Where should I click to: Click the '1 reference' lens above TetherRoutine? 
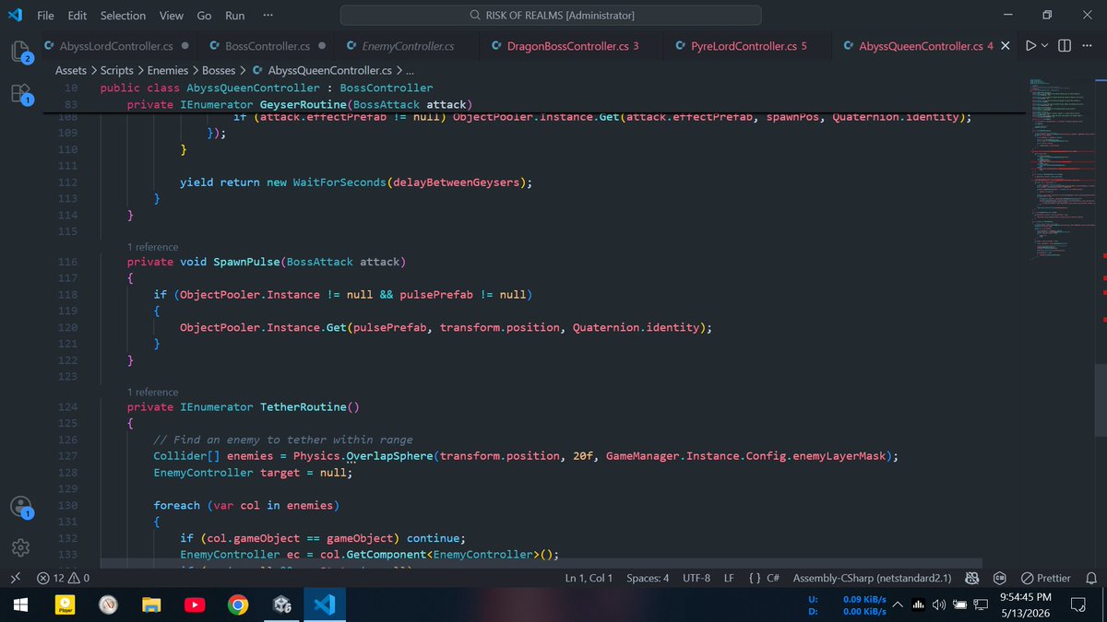pos(153,392)
